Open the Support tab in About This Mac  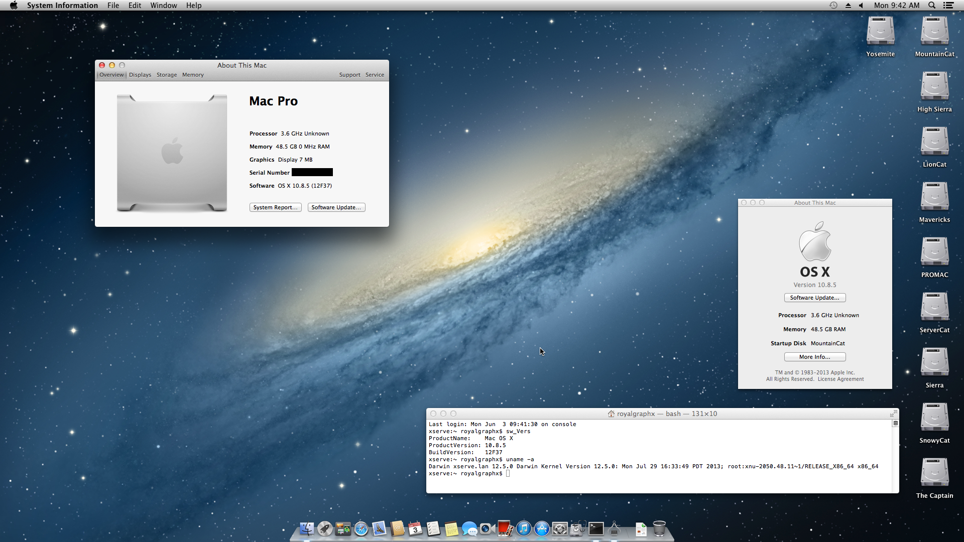point(349,75)
